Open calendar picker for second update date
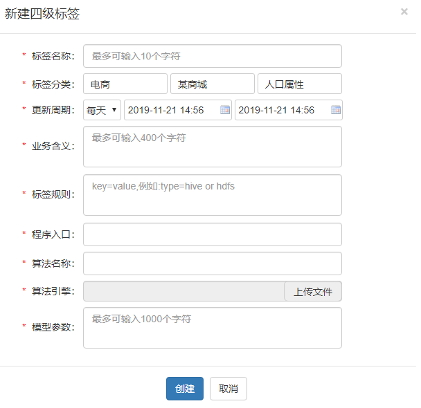The width and height of the screenshot is (421, 408). click(336, 110)
